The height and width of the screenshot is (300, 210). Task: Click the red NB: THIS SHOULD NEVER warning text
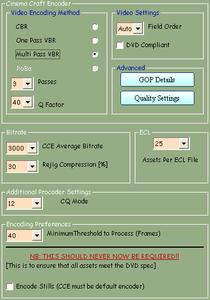[104, 256]
